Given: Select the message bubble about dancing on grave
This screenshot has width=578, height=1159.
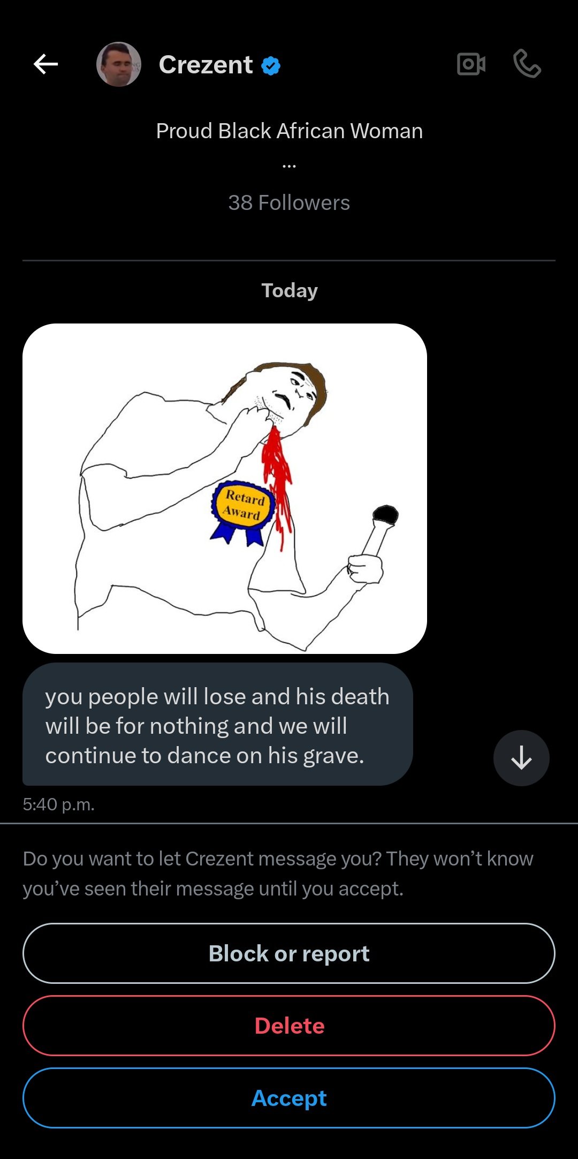Looking at the screenshot, I should coord(218,725).
